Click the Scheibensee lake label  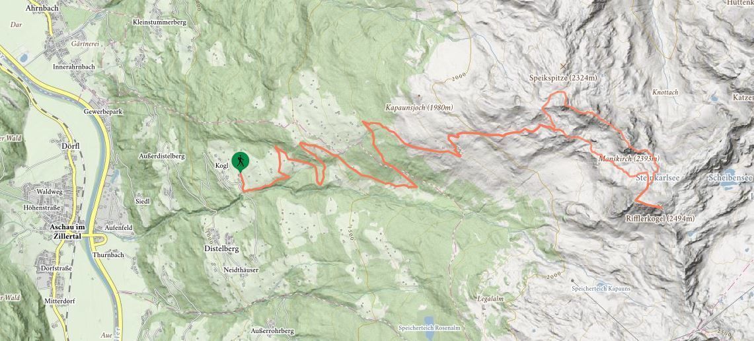(730, 178)
